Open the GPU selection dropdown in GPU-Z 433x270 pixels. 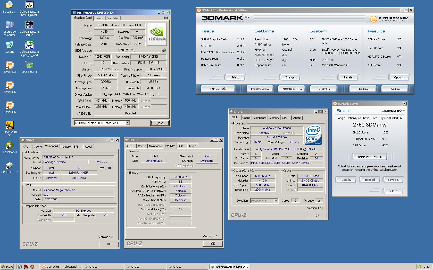point(128,123)
